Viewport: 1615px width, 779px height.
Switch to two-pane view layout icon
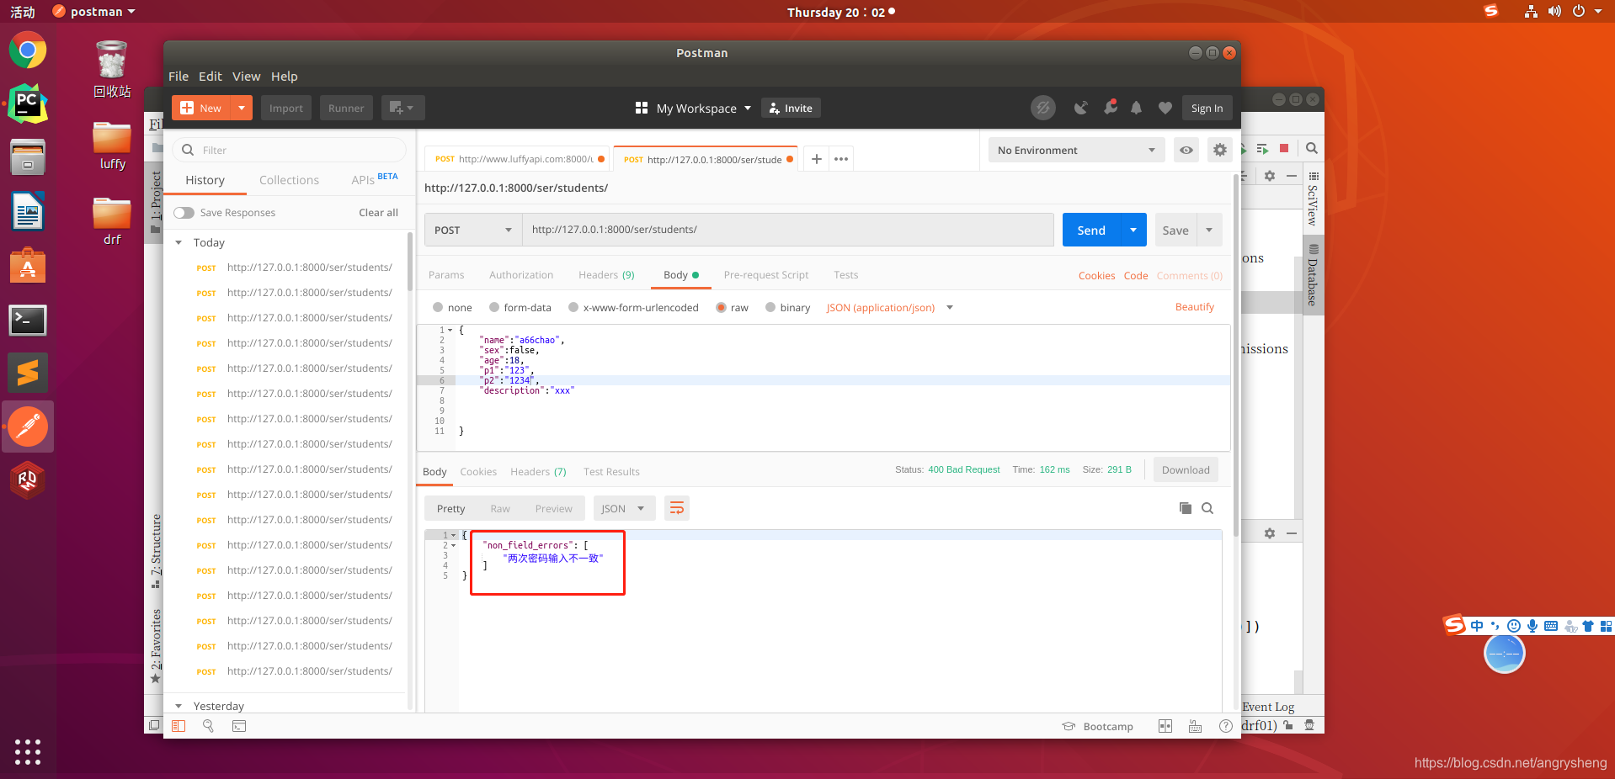(x=1165, y=726)
